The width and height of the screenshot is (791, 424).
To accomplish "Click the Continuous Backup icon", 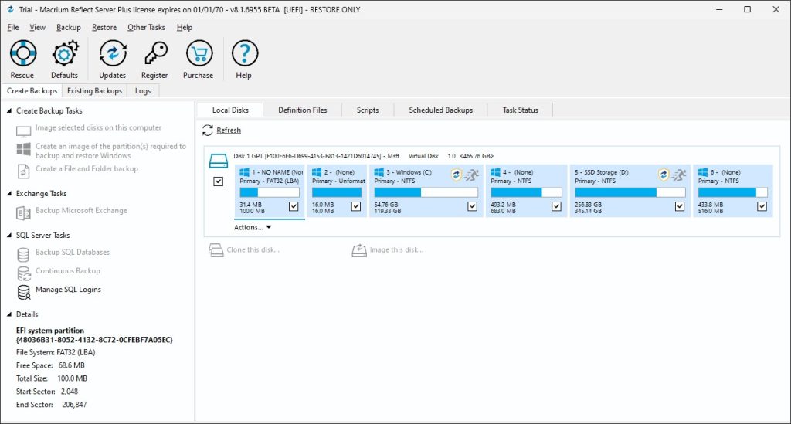I will 24,273.
